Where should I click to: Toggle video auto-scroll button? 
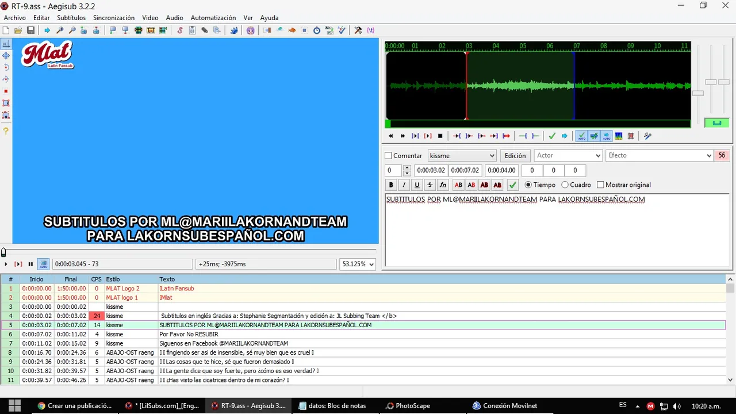tap(43, 264)
